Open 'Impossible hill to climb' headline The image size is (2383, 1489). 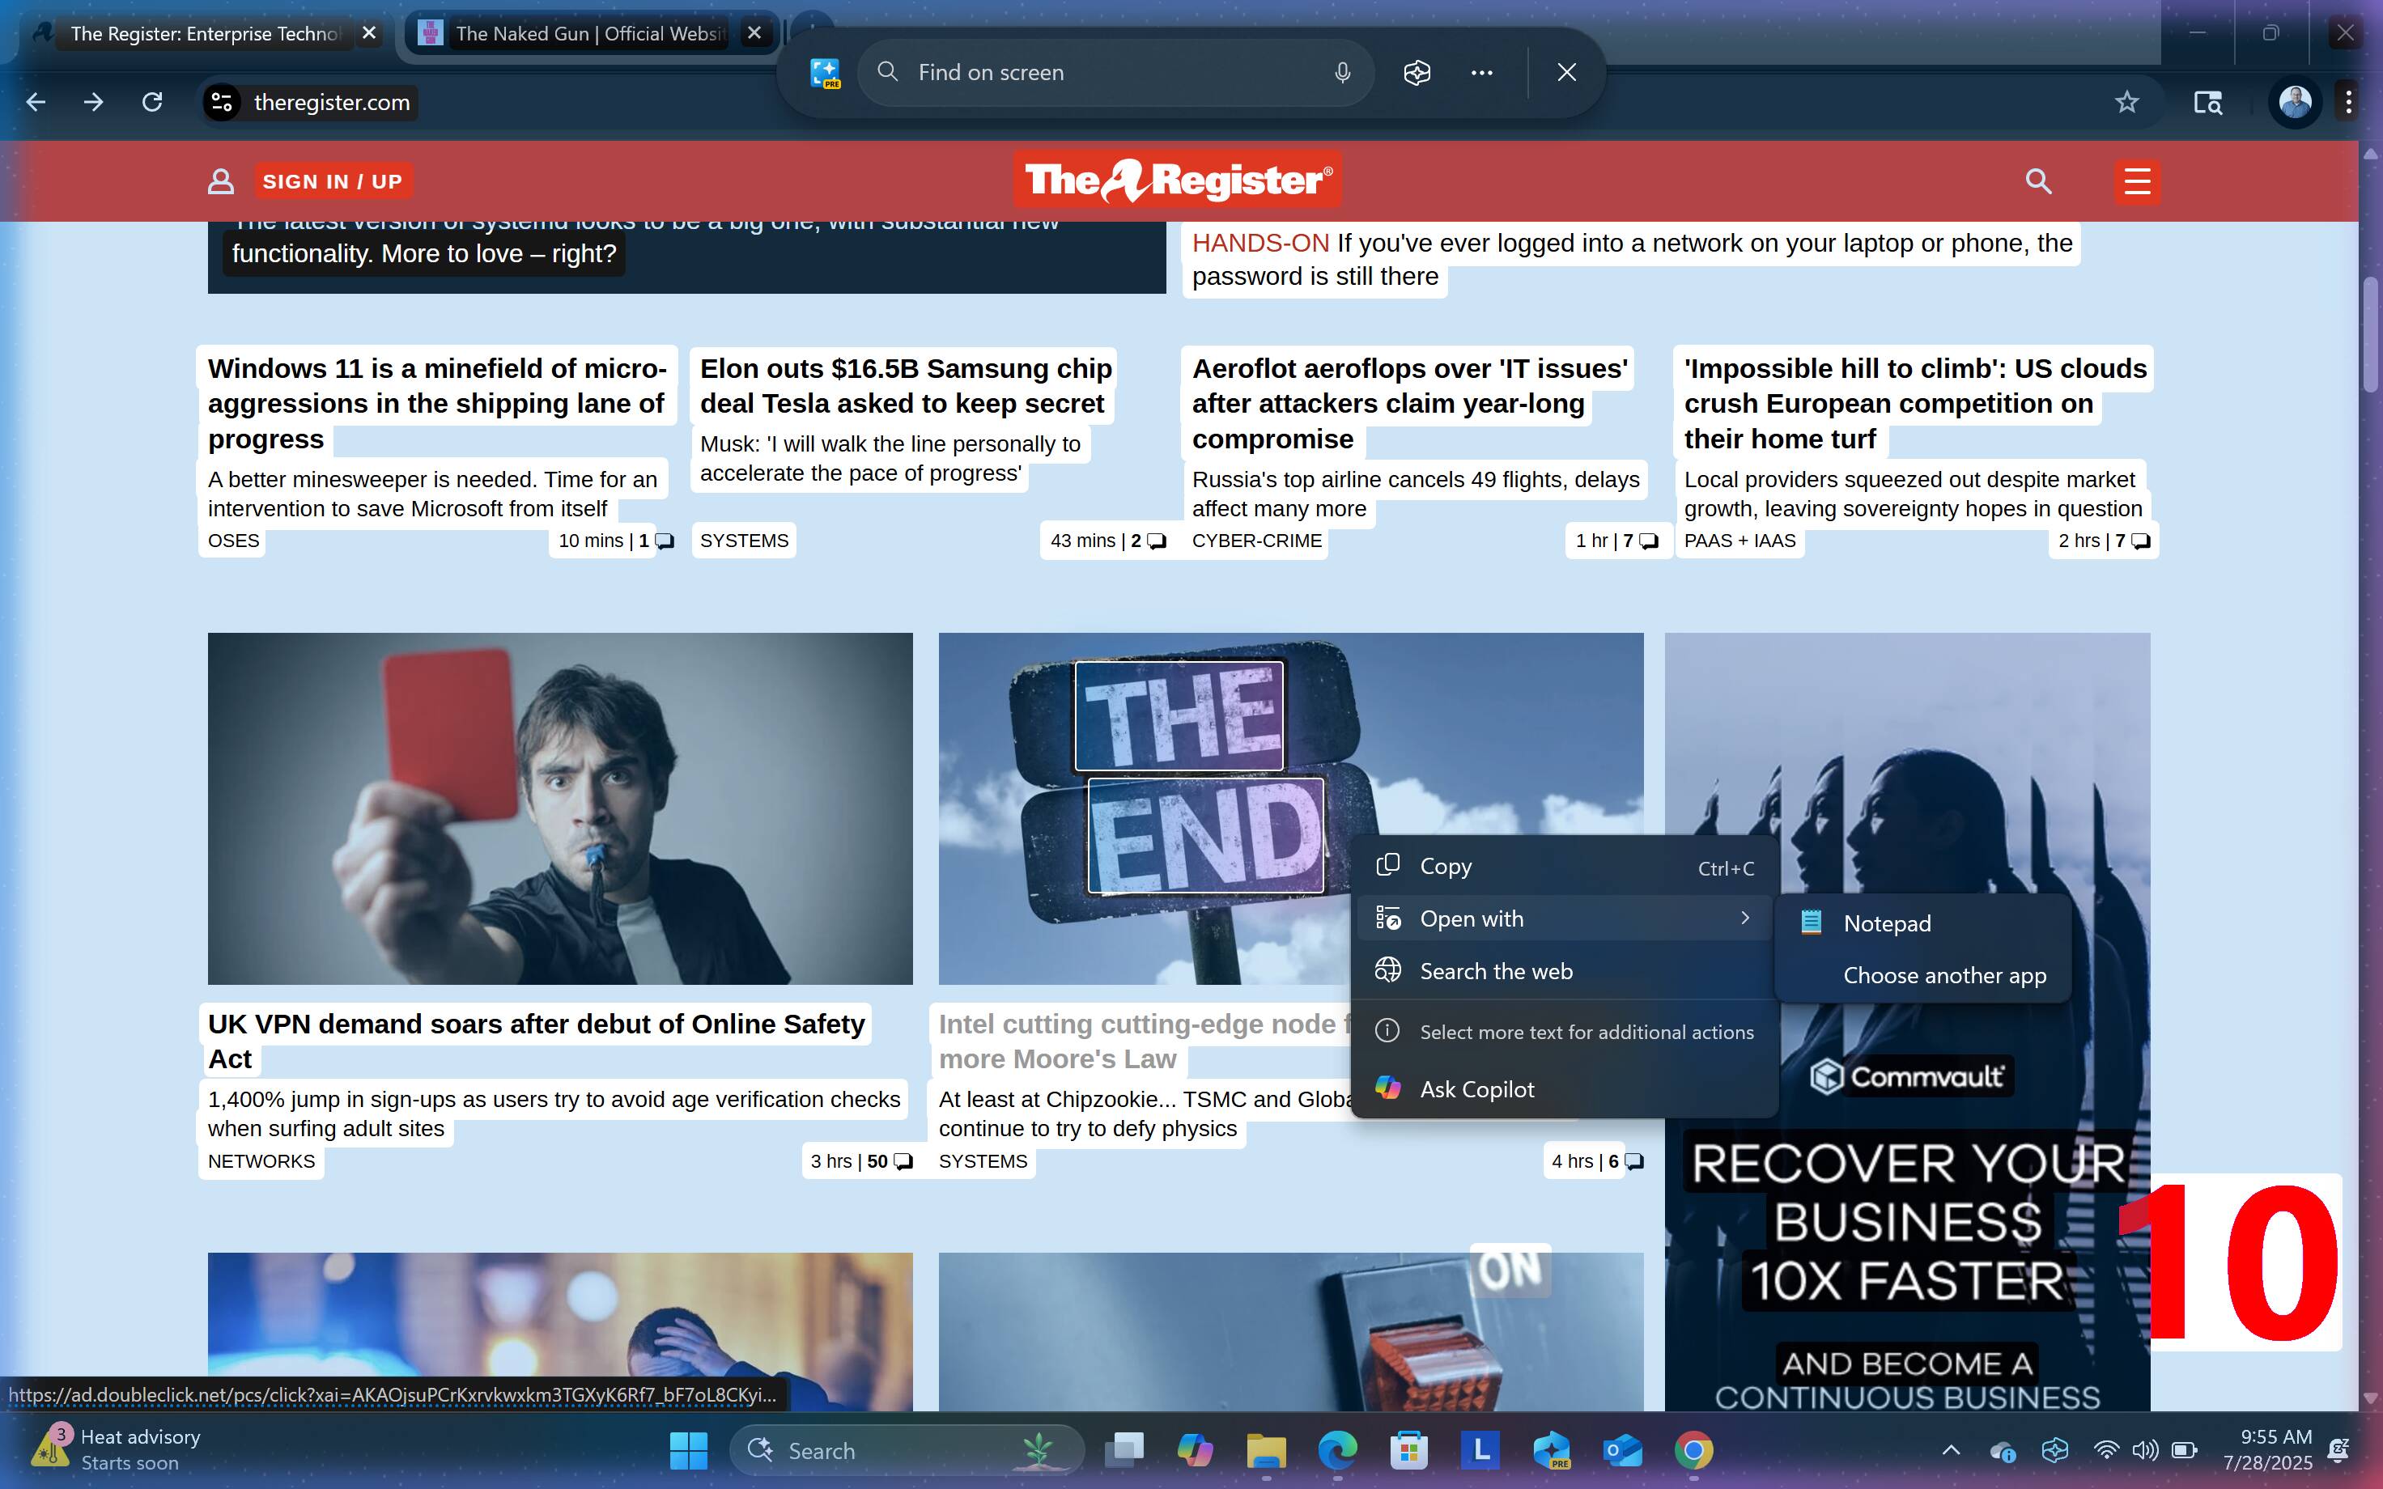pos(1915,404)
